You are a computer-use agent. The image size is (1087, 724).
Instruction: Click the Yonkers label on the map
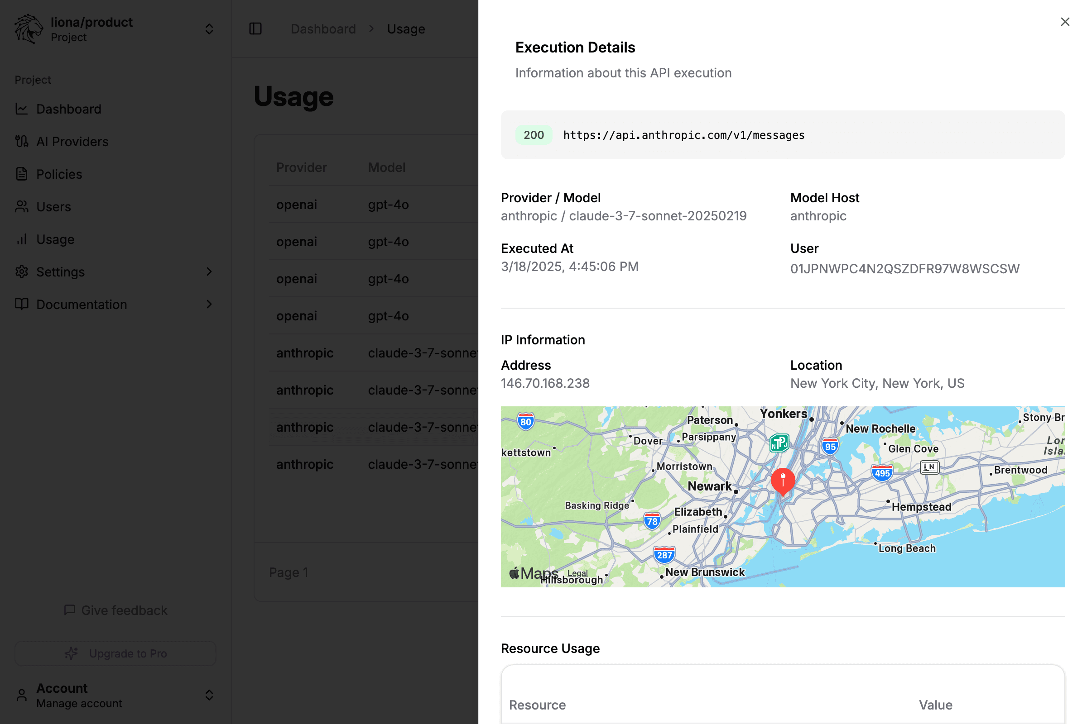[783, 413]
